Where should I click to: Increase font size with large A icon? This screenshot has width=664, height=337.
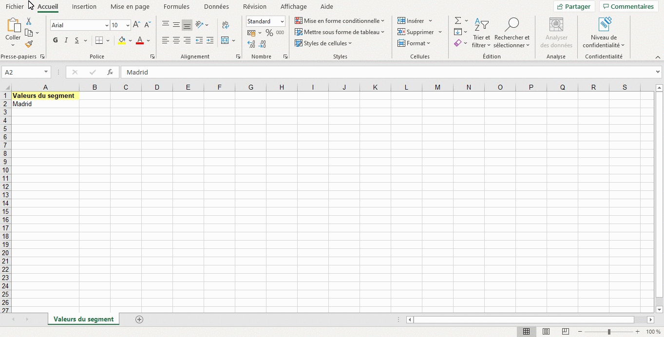[x=137, y=25]
